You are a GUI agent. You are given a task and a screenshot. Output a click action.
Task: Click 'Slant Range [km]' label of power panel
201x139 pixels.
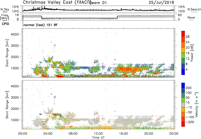click(x=7, y=53)
